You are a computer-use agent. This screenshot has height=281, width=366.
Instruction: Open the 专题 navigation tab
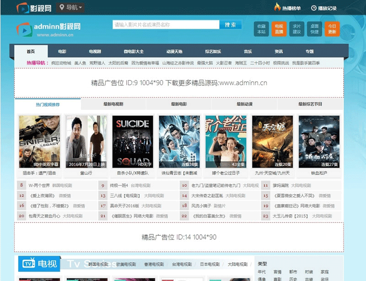point(310,51)
